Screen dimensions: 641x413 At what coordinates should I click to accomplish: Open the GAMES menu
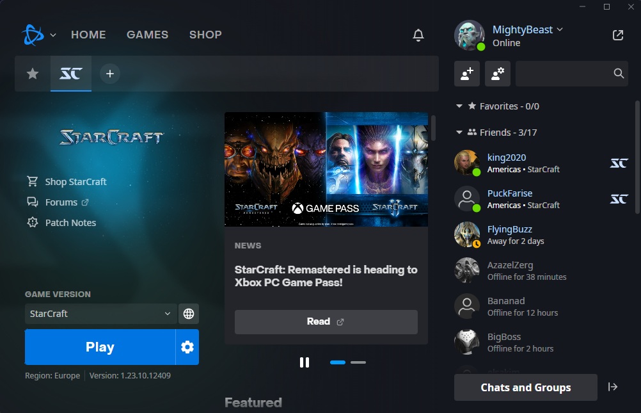pyautogui.click(x=147, y=35)
